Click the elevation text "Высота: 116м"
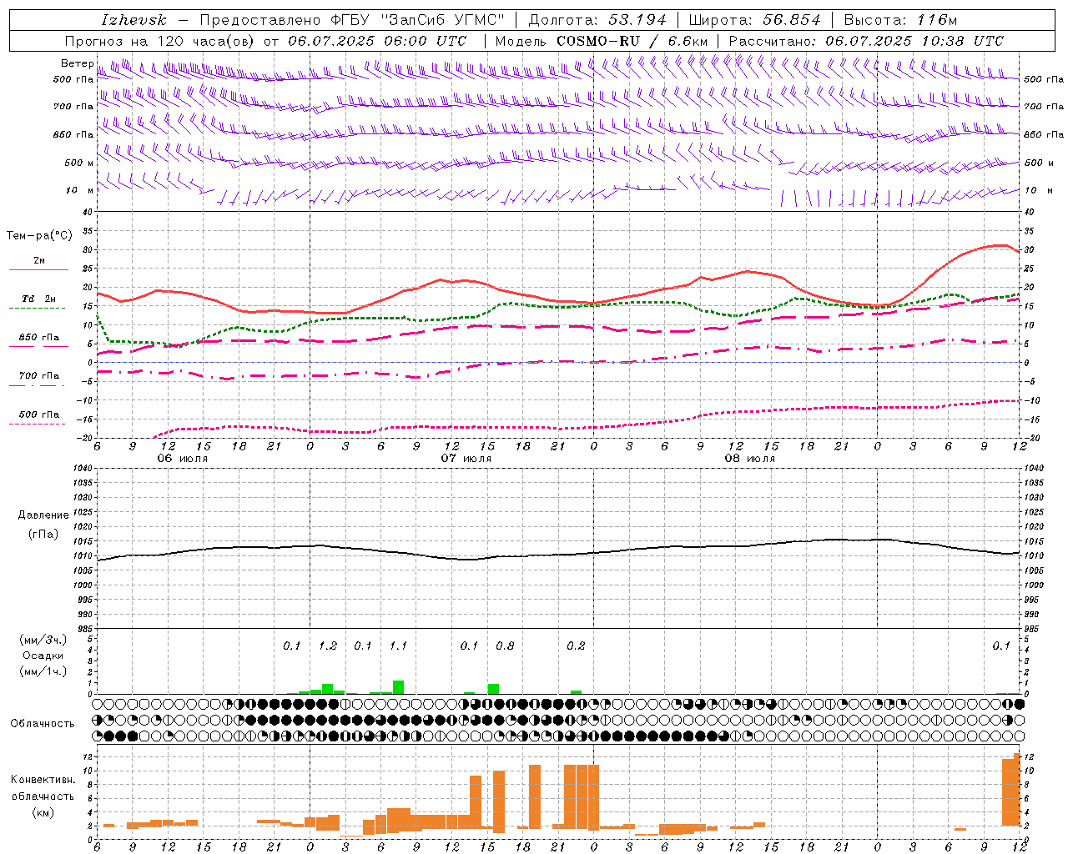 [900, 20]
